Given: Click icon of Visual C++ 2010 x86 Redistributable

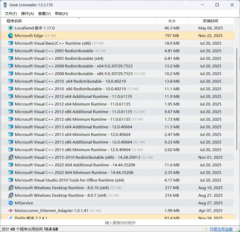Looking at the screenshot, I should [11, 89].
